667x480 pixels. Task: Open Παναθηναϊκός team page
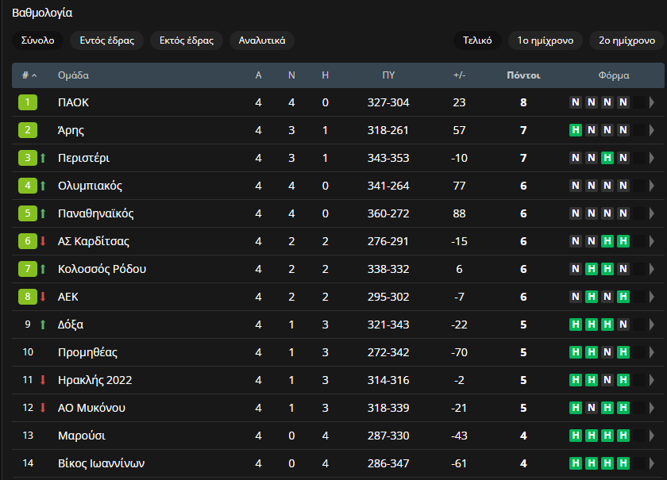click(96, 213)
